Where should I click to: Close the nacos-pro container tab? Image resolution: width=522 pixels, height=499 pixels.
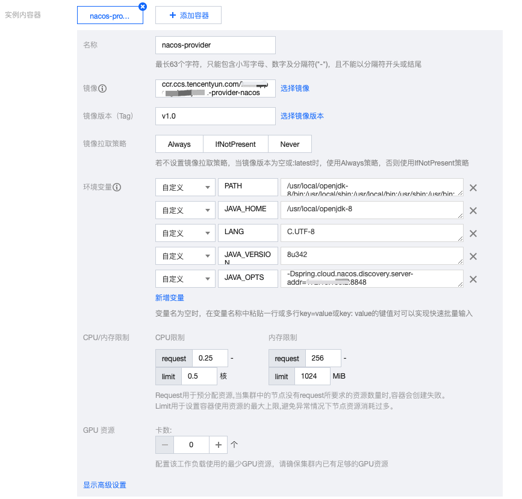(x=142, y=7)
